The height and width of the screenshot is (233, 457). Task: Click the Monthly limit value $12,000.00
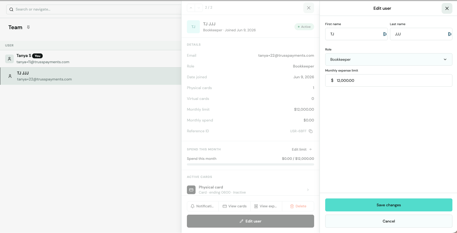[304, 109]
